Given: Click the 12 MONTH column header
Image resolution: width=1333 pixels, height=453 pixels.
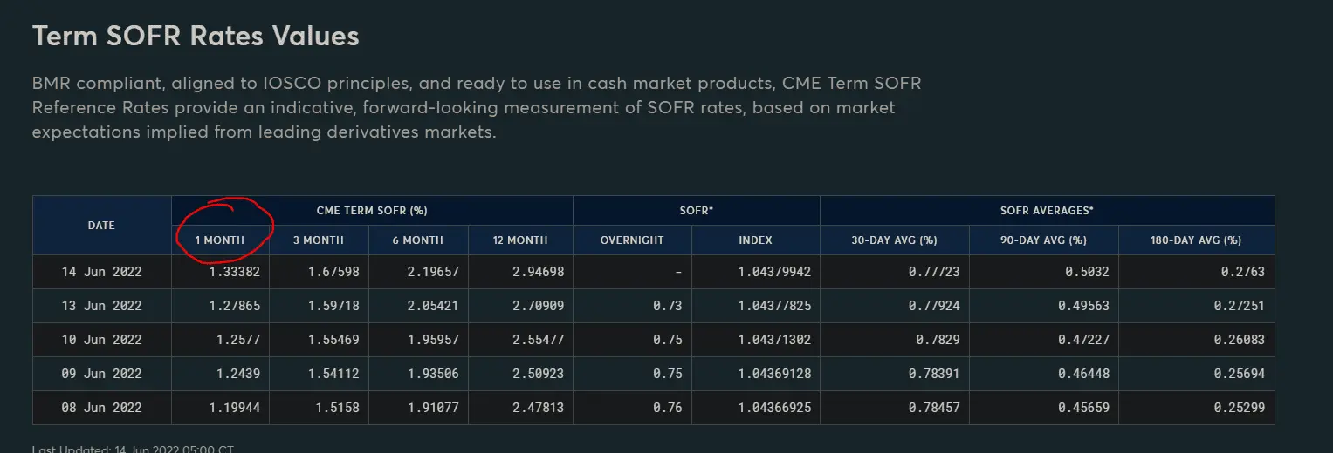Looking at the screenshot, I should pos(520,240).
